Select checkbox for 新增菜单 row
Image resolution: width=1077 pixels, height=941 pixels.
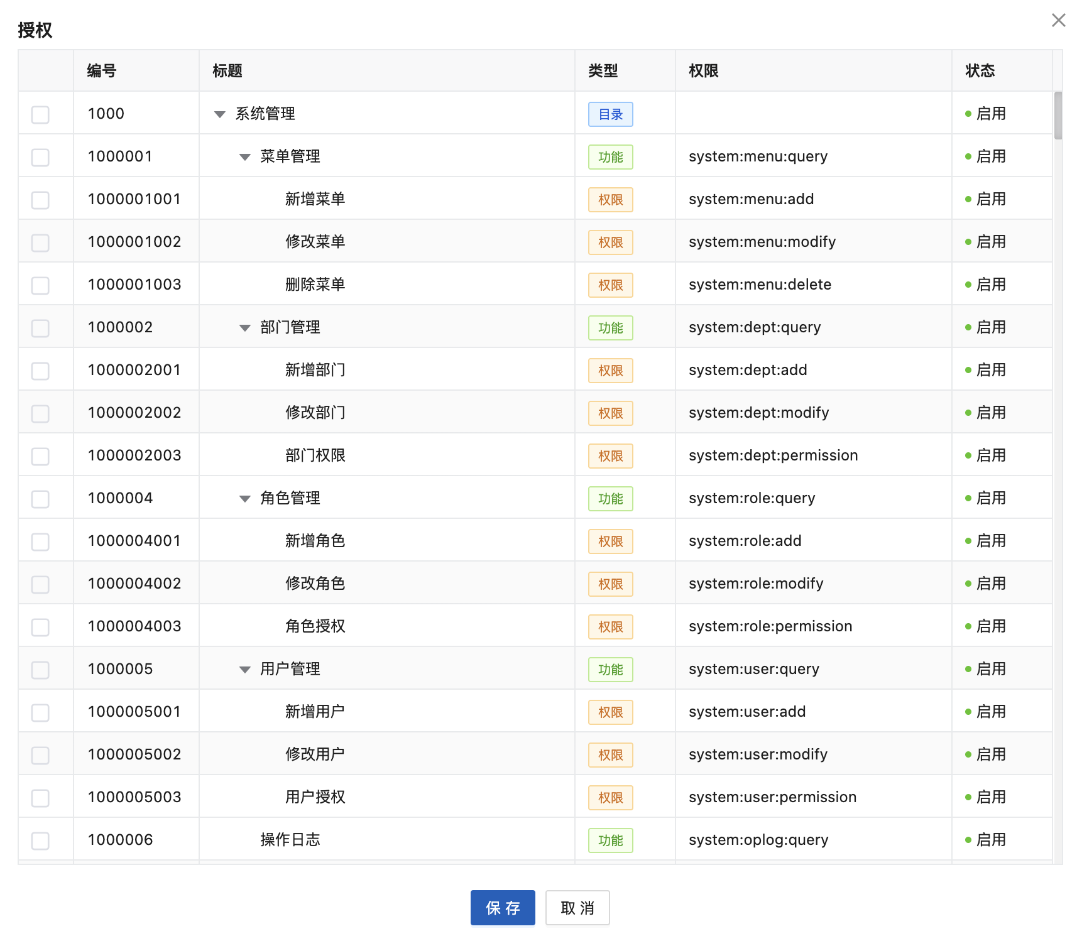pos(40,200)
